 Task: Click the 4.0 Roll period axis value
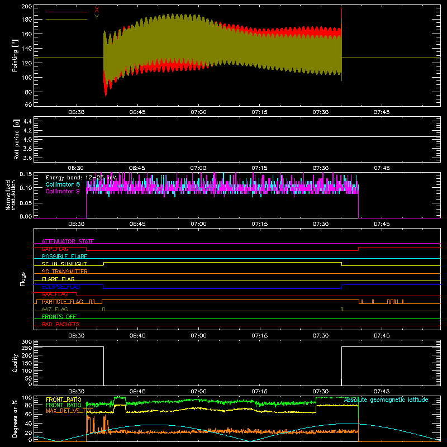tap(27, 140)
